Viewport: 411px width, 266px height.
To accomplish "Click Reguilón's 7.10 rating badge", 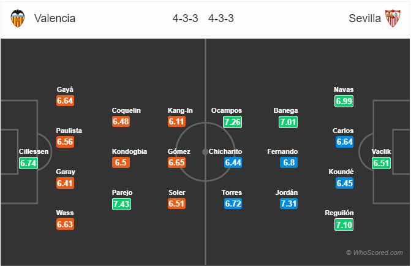I will (344, 225).
